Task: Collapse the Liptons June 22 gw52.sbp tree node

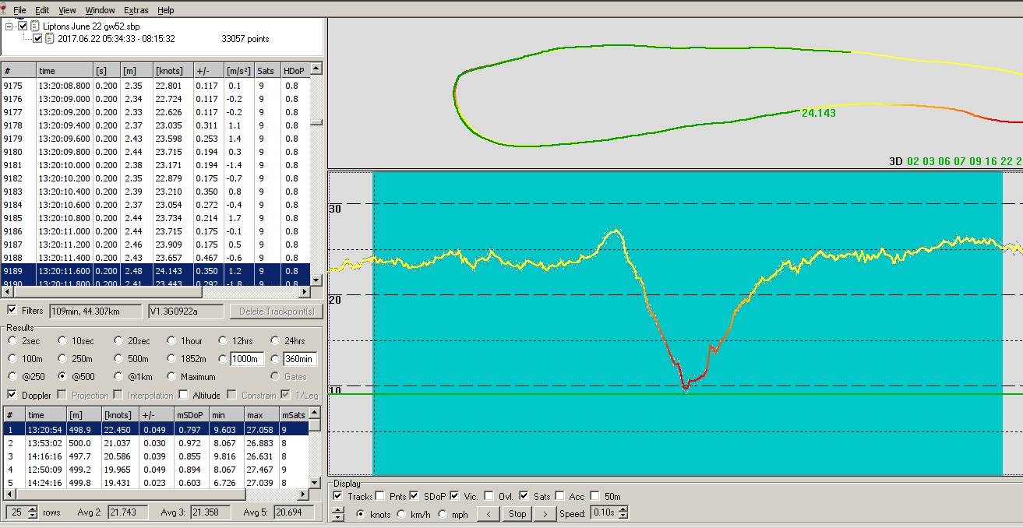Action: click(10, 26)
